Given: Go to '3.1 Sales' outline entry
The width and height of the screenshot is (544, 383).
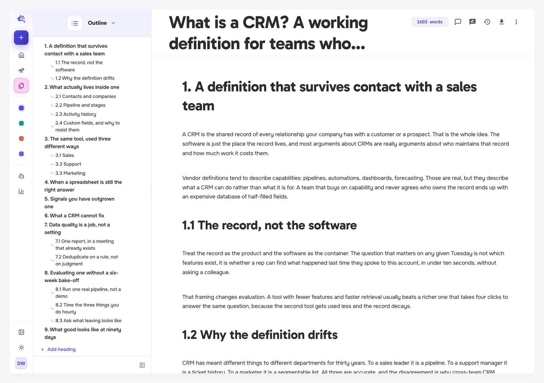Looking at the screenshot, I should pos(65,155).
